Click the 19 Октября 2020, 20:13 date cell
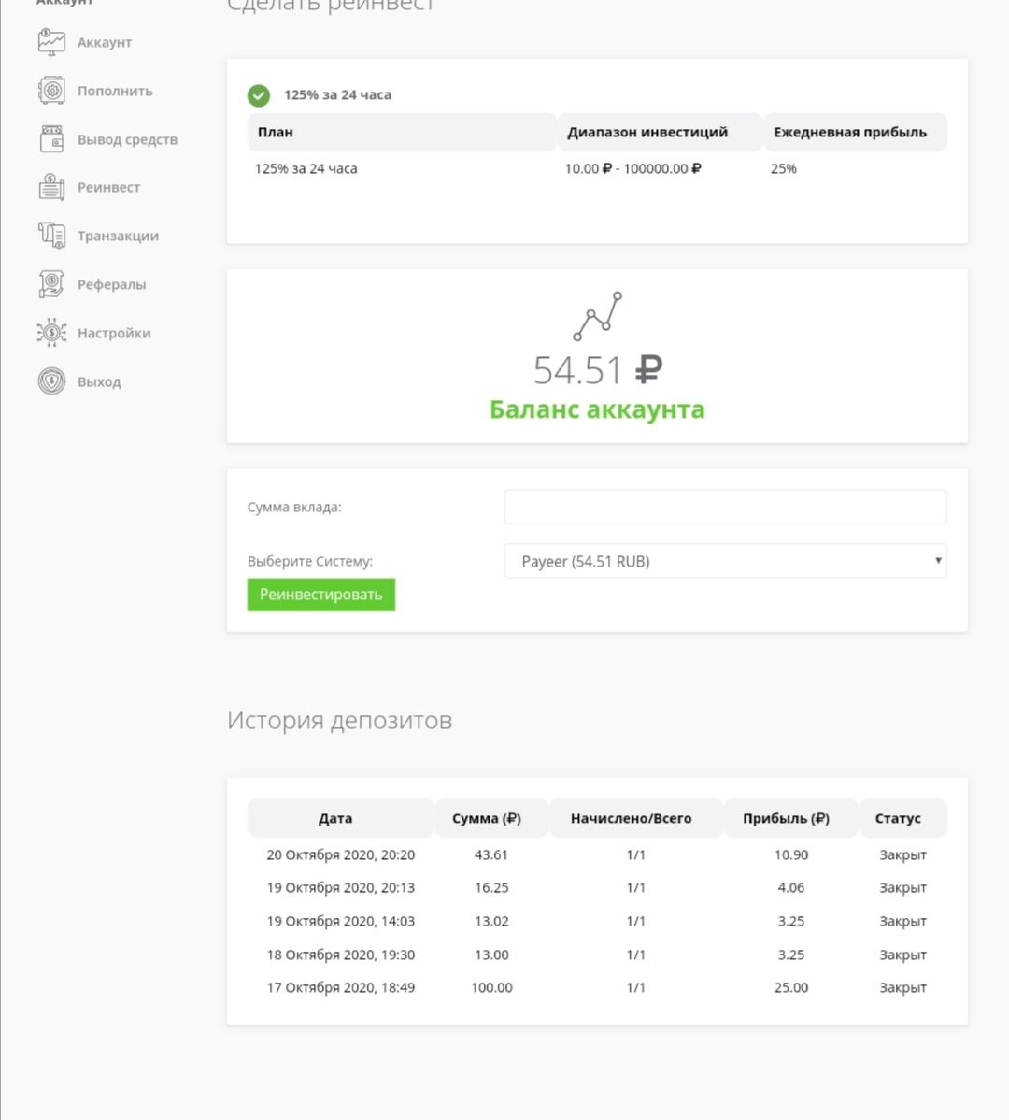Viewport: 1009px width, 1120px height. pyautogui.click(x=340, y=888)
